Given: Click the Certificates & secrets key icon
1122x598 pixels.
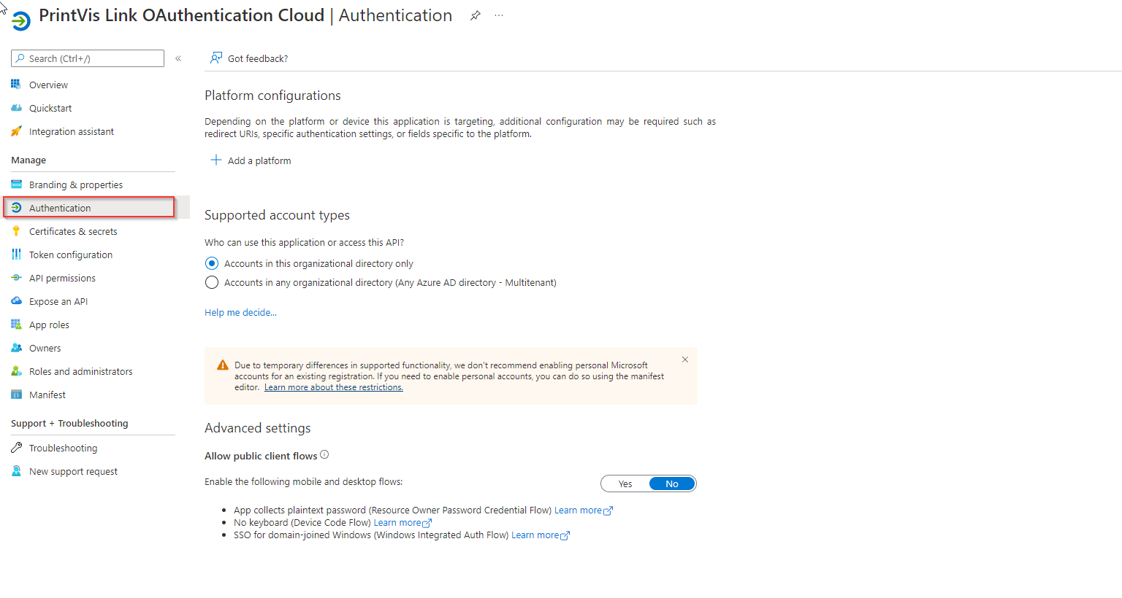Looking at the screenshot, I should pyautogui.click(x=16, y=231).
